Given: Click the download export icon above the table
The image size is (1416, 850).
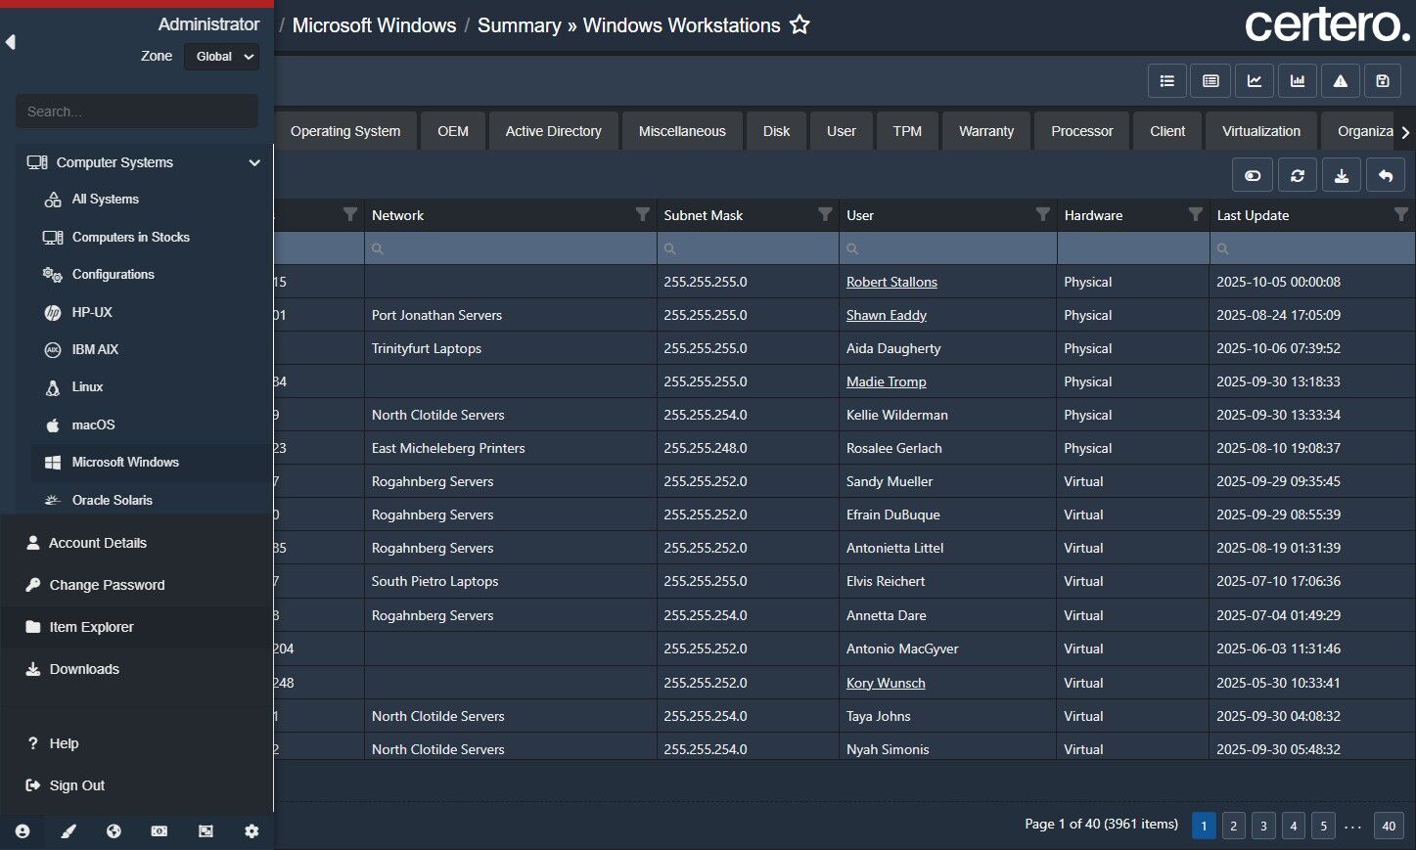Looking at the screenshot, I should pyautogui.click(x=1341, y=175).
